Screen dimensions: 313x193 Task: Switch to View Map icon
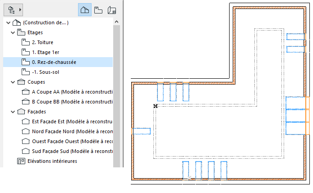[98, 10]
